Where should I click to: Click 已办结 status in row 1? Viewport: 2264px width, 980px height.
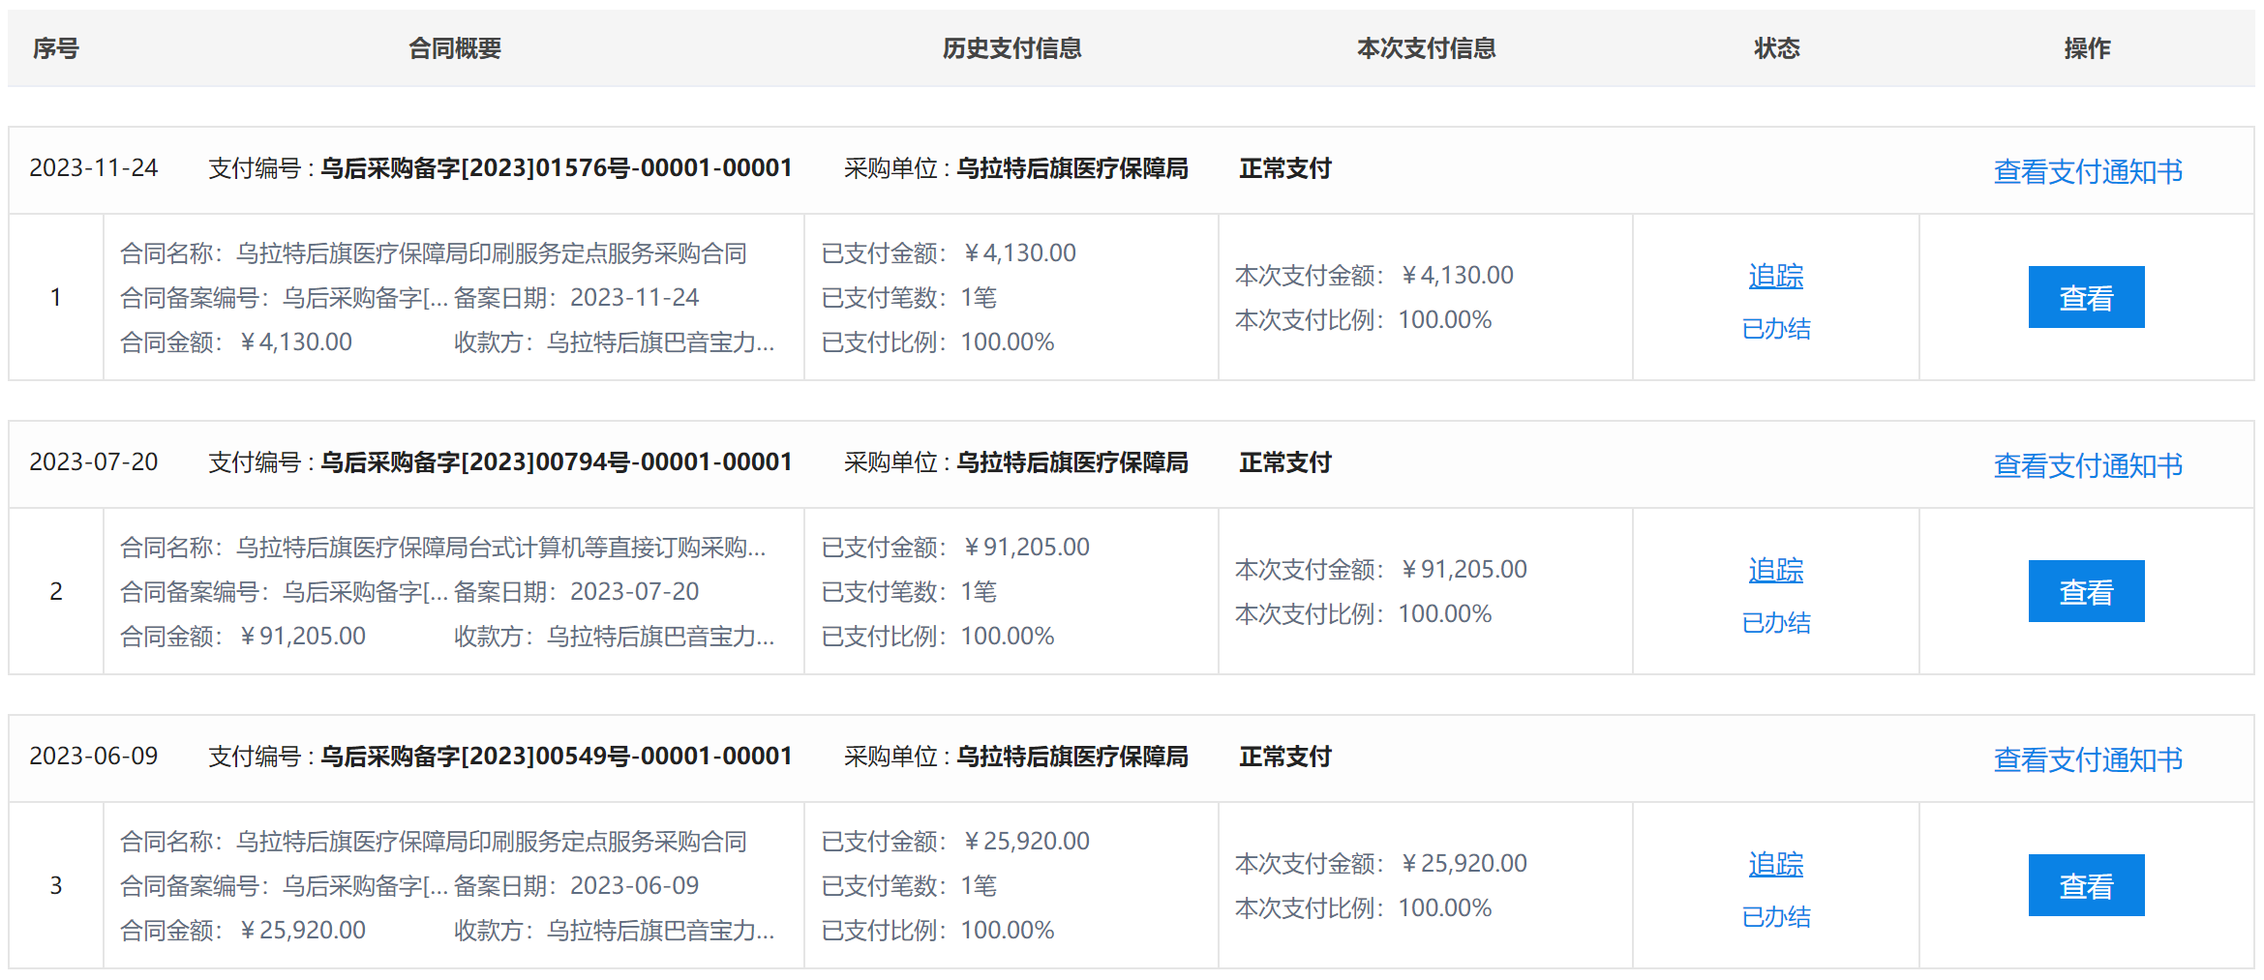pyautogui.click(x=1776, y=329)
